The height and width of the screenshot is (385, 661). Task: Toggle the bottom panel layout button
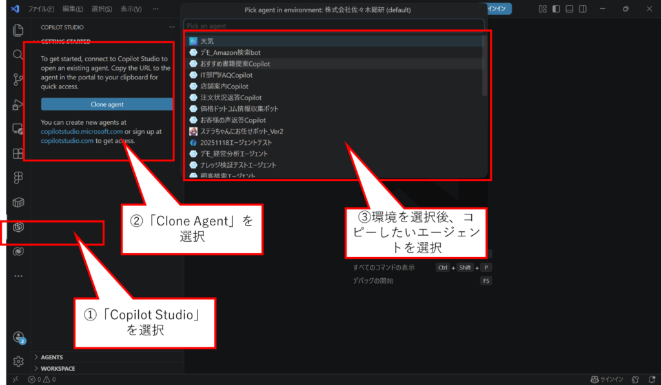tap(570, 9)
